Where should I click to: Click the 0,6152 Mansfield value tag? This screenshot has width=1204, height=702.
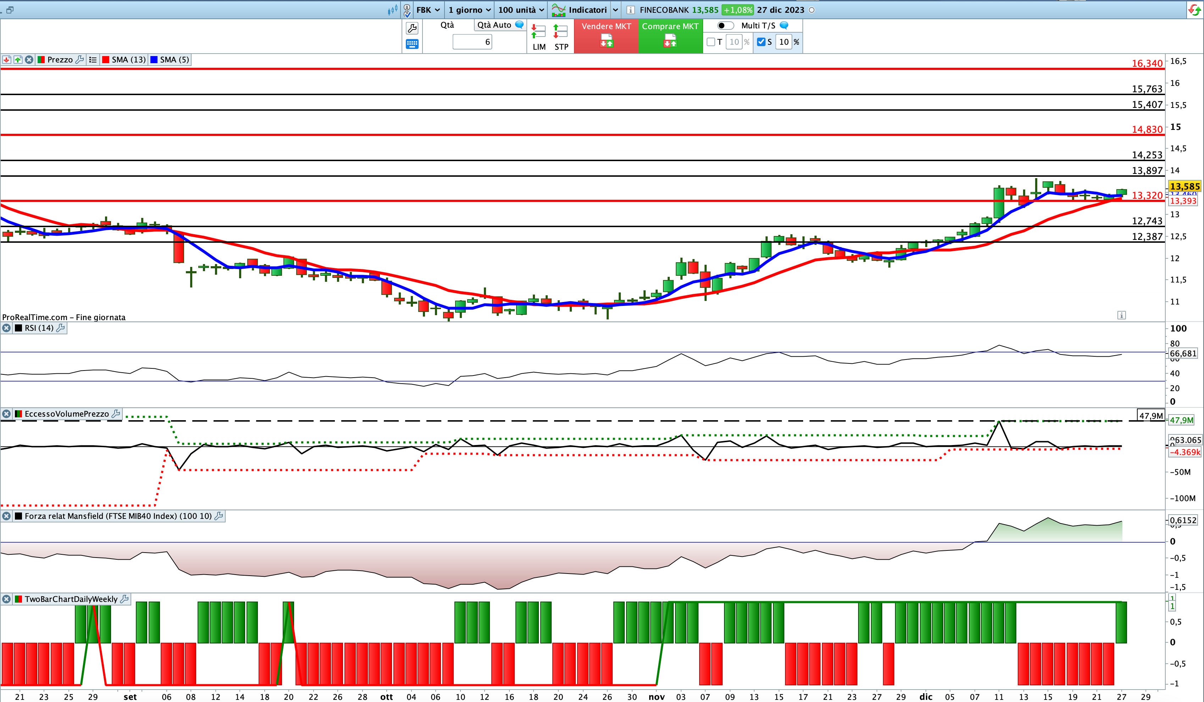[1183, 520]
